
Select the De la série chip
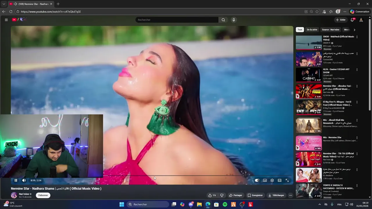[x=312, y=30]
